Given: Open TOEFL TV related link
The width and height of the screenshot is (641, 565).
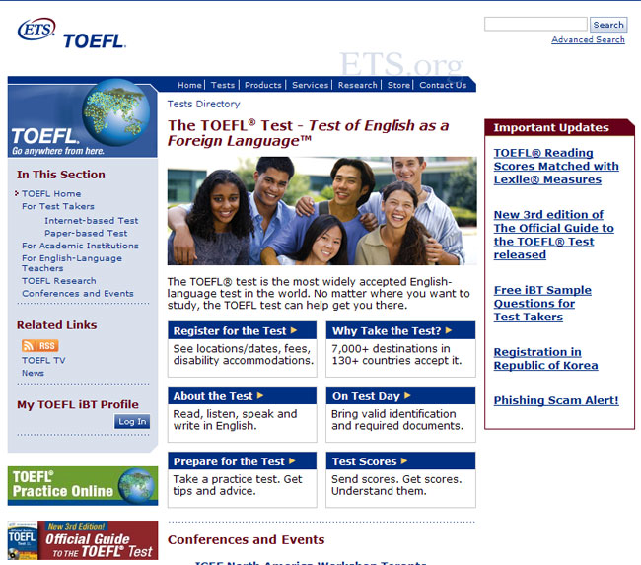Looking at the screenshot, I should [x=43, y=360].
